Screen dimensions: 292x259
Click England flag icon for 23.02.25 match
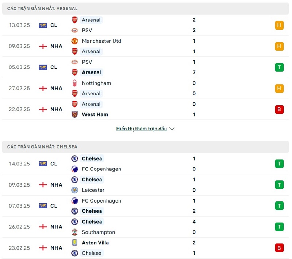coord(43,248)
